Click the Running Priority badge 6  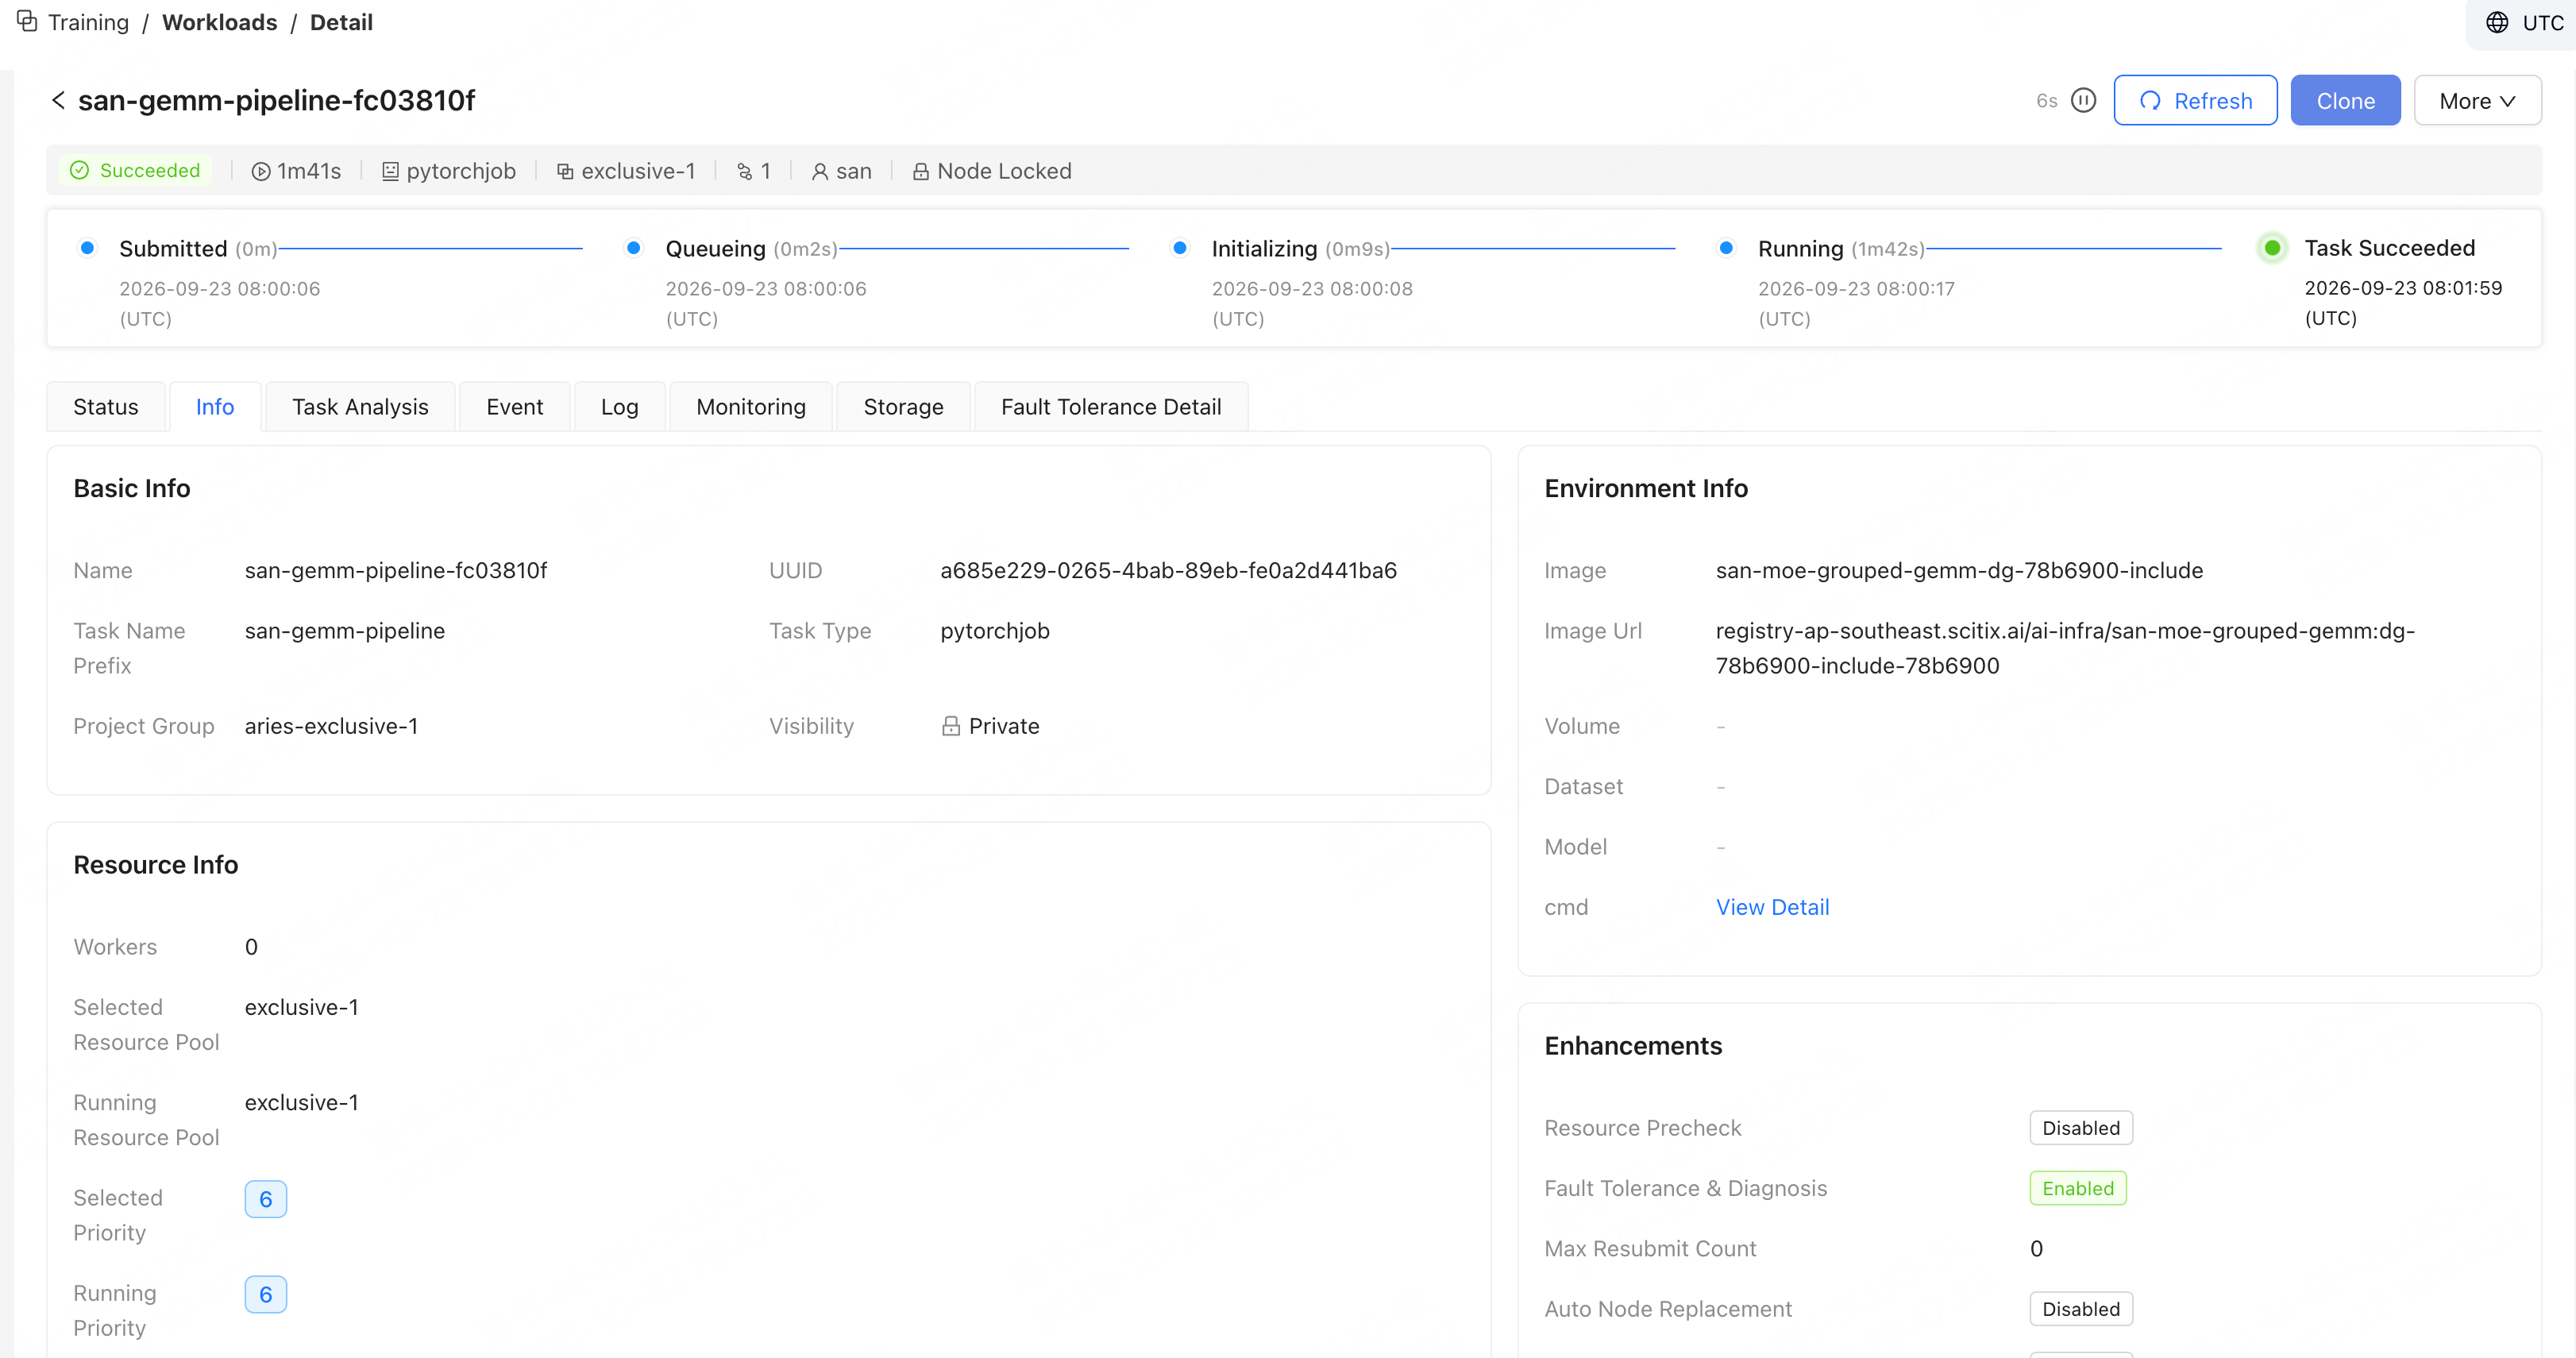click(x=266, y=1294)
